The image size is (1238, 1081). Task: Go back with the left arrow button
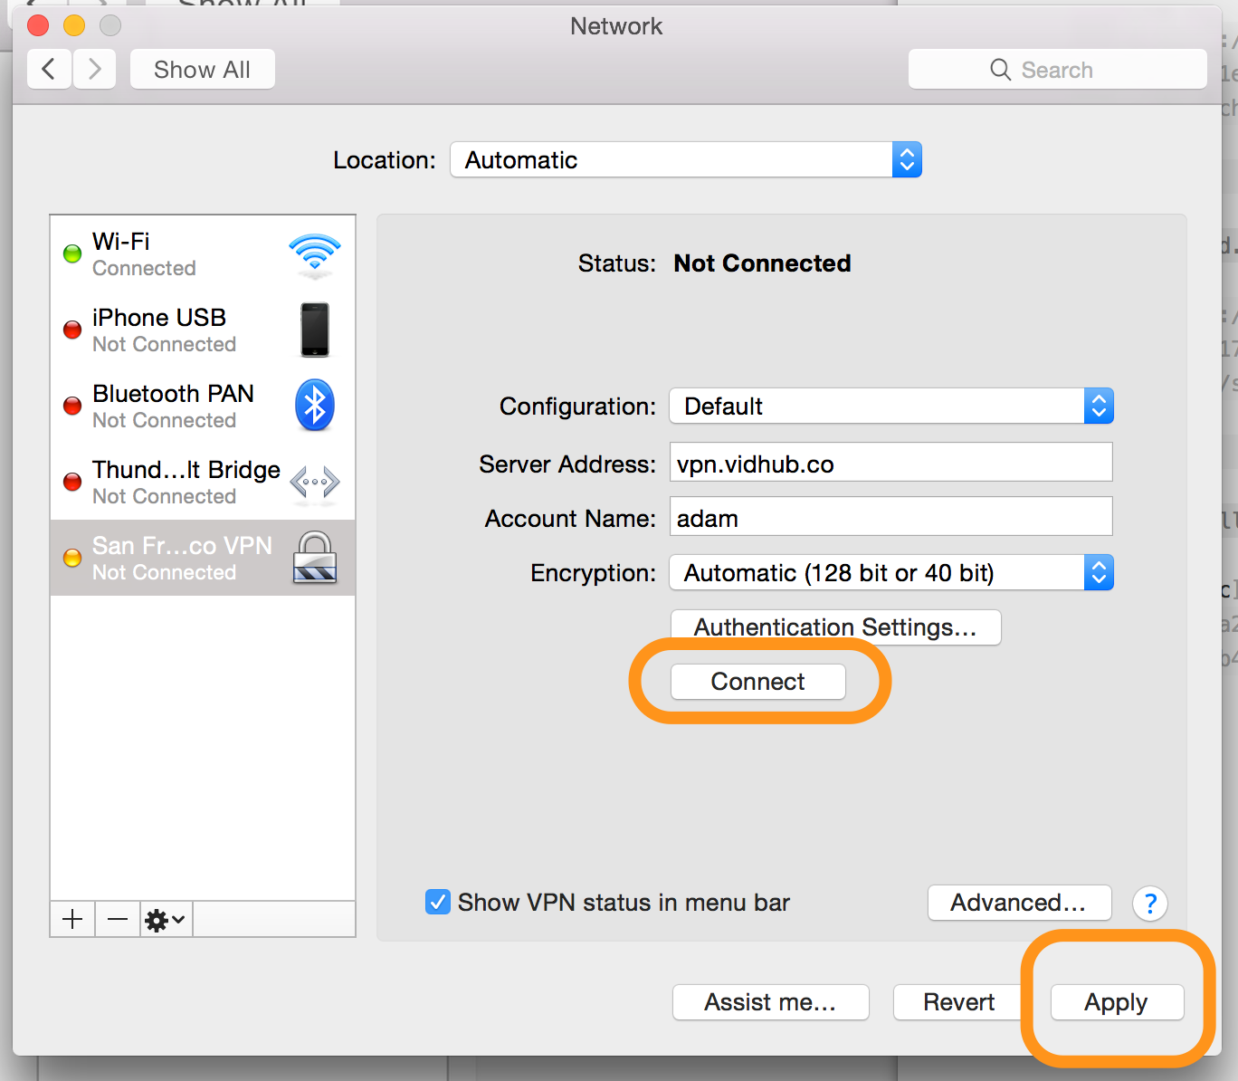50,70
